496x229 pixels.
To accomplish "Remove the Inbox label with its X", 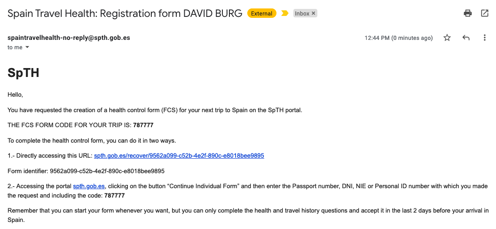I will pyautogui.click(x=314, y=14).
